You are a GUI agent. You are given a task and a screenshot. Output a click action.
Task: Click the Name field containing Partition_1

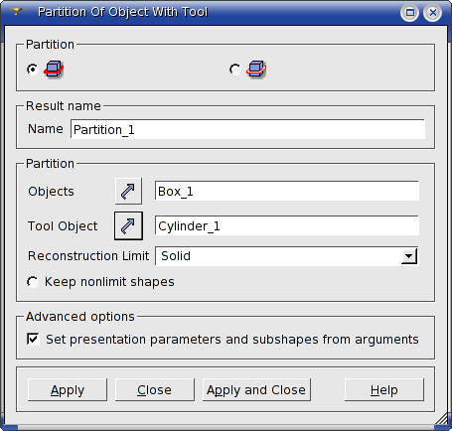(247, 129)
